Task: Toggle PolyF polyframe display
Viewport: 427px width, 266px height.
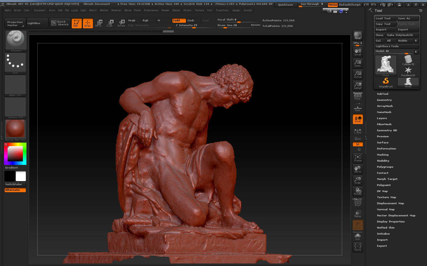Action: 358,203
